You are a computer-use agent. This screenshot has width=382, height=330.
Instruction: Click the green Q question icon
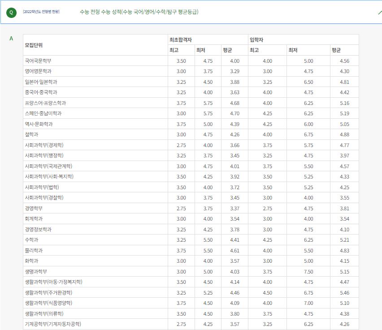click(11, 13)
